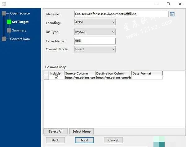Click the Table Name input field

click(95, 41)
